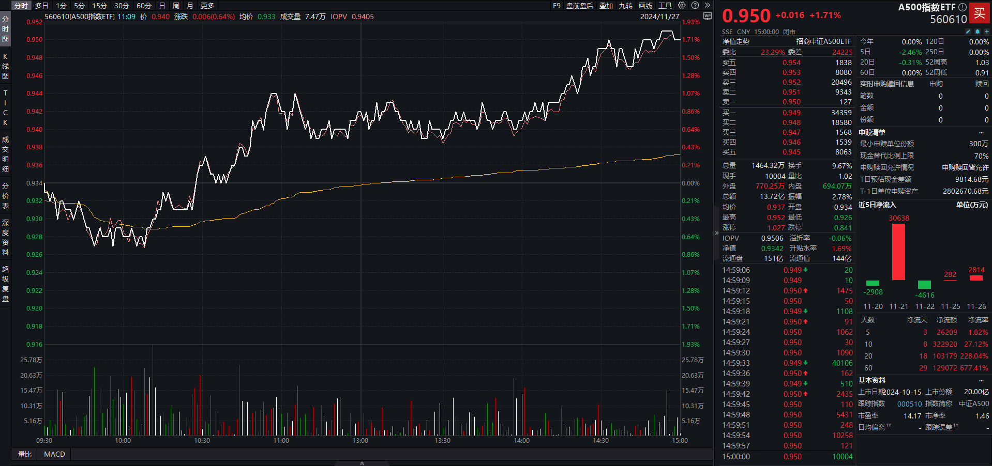Click the help question mark icon
The image size is (992, 466).
point(695,6)
